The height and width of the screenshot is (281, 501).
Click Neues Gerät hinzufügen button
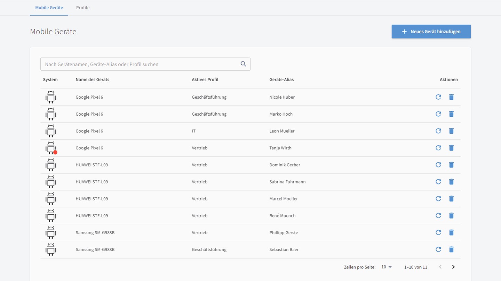point(431,32)
